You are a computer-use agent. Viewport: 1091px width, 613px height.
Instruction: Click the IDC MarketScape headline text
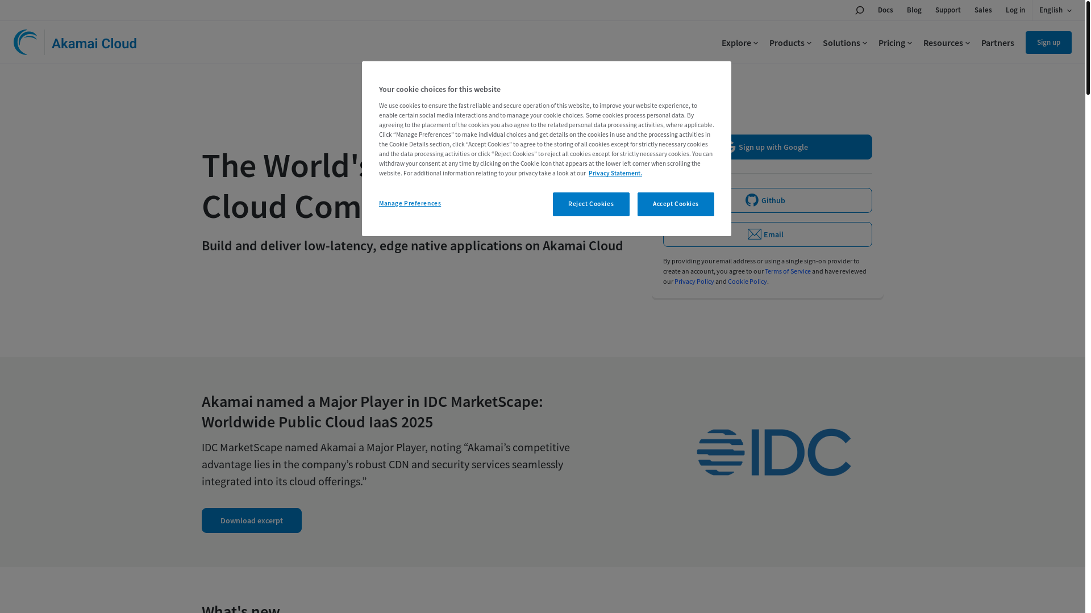372,412
